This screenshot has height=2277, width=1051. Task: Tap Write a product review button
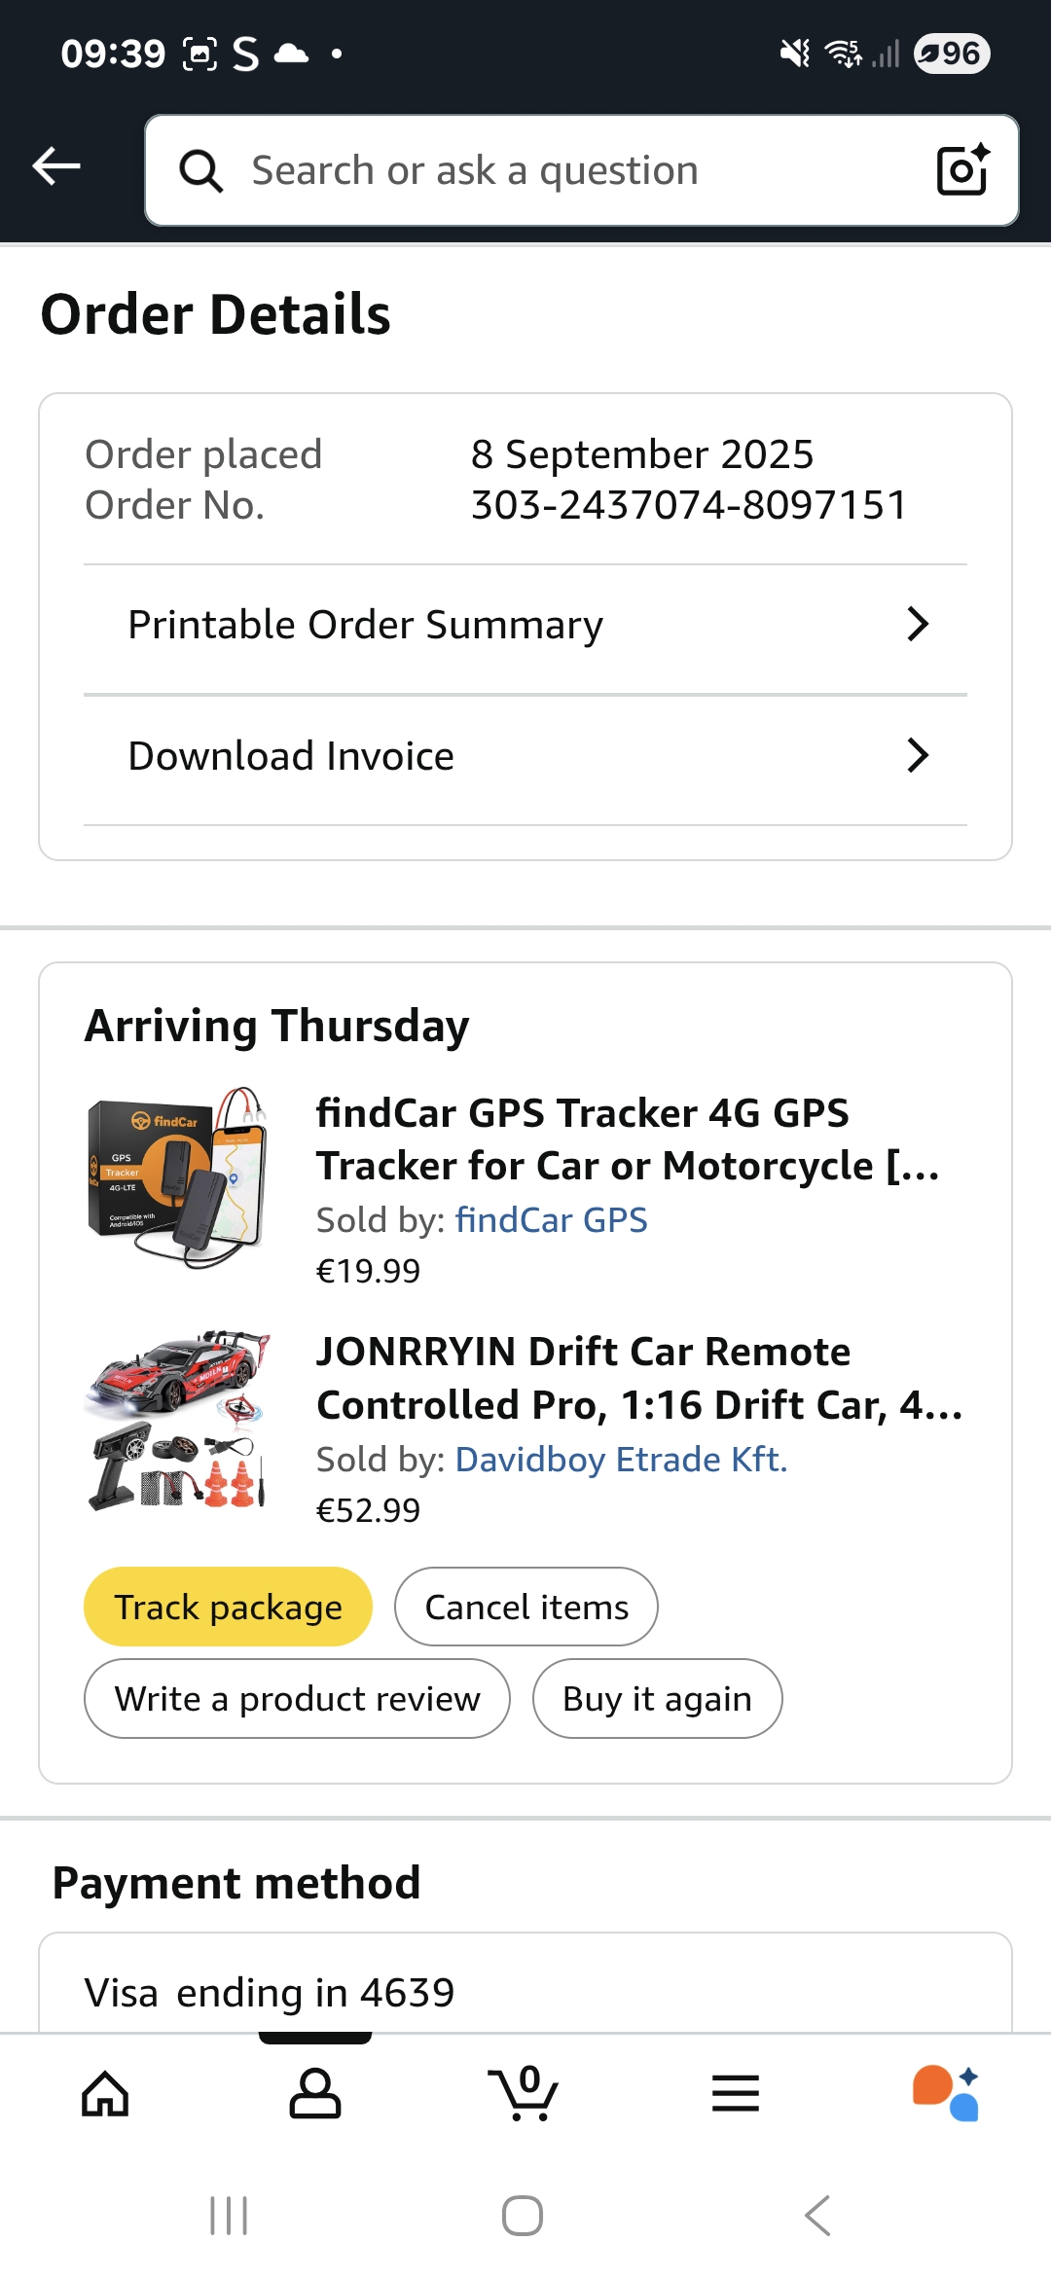297,1699
